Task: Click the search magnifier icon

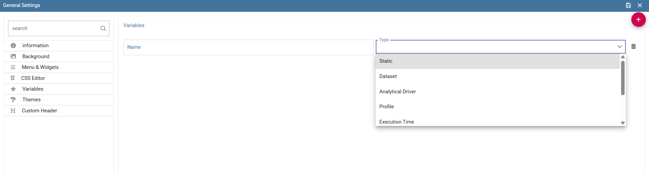Action: [103, 28]
